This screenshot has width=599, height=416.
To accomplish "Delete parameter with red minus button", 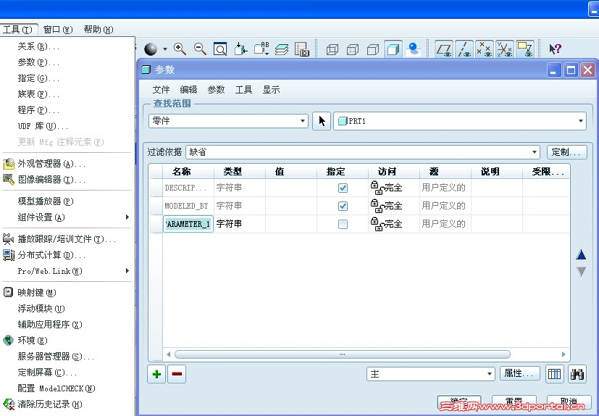I will click(177, 374).
